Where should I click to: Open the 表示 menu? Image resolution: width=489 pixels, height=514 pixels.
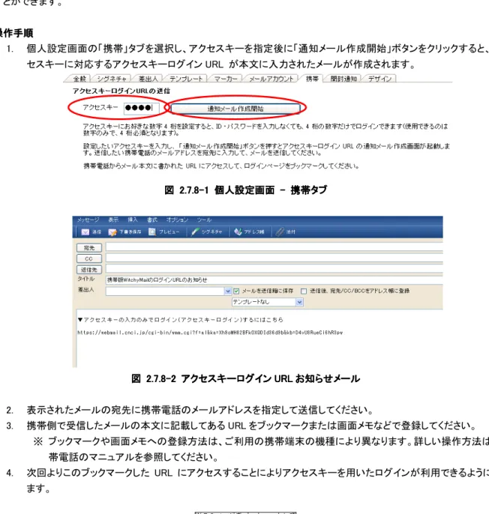click(113, 220)
